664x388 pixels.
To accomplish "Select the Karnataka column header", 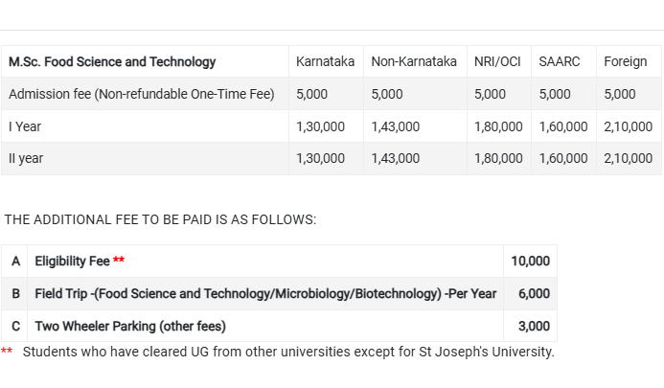I will click(325, 62).
